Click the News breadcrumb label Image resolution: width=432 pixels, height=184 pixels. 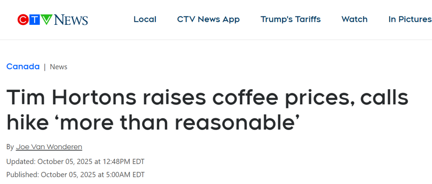click(x=58, y=67)
